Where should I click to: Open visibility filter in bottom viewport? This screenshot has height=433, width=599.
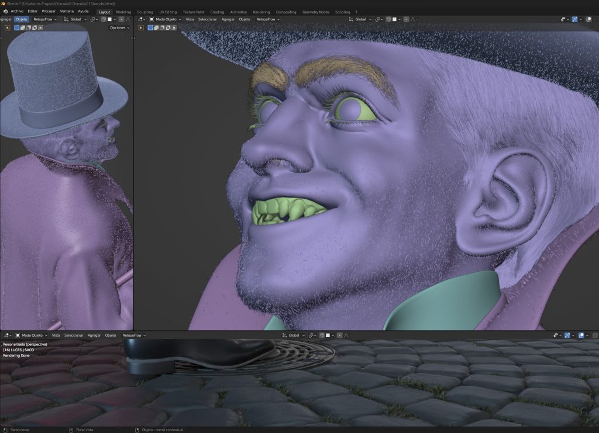point(557,335)
